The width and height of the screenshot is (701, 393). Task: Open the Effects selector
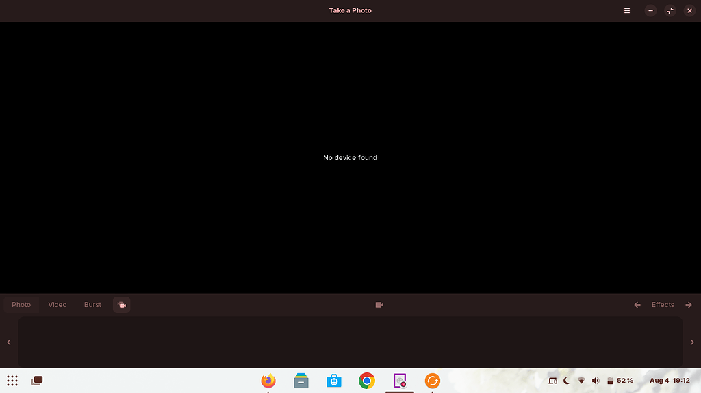[x=663, y=305]
